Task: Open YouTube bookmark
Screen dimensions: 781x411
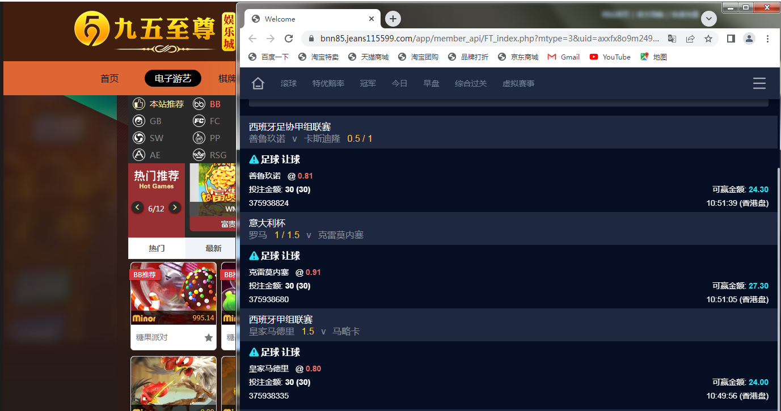Action: coord(610,57)
